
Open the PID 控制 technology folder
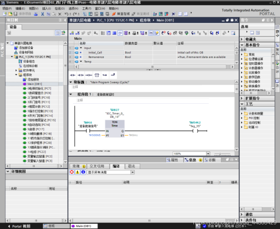point(254,118)
